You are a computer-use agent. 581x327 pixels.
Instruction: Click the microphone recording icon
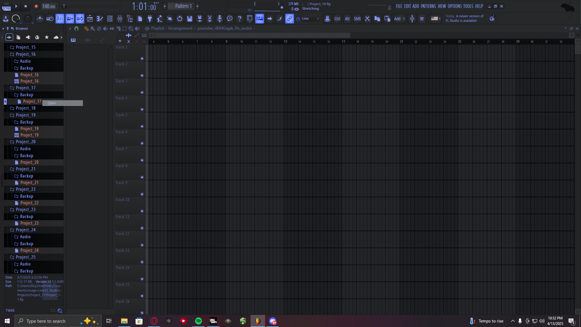[x=220, y=19]
